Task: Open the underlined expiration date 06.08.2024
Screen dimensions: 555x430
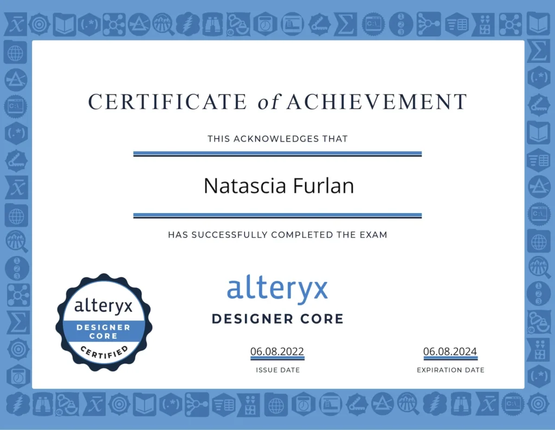Action: [450, 351]
